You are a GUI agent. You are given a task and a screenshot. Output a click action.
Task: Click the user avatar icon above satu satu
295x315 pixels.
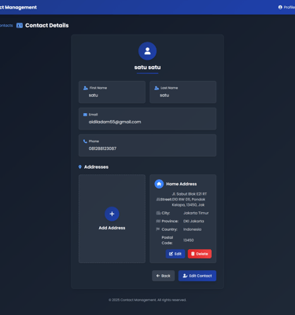tap(147, 51)
